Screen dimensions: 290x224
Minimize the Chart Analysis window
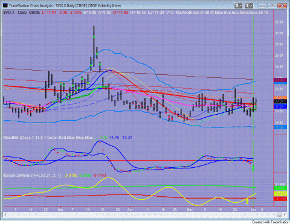click(x=262, y=5)
